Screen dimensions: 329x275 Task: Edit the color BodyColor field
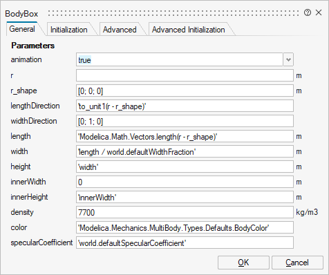[x=185, y=227]
